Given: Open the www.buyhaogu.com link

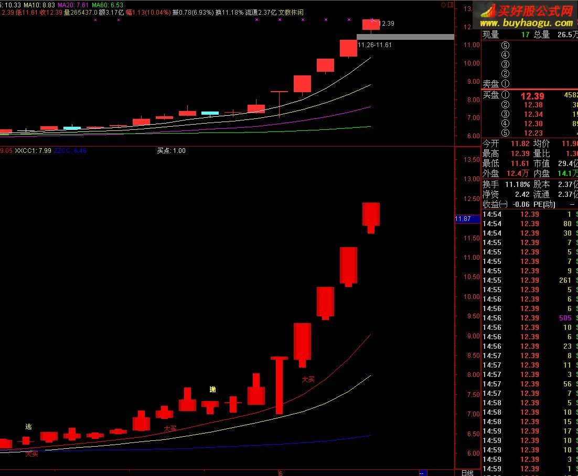Looking at the screenshot, I should click(x=526, y=23).
